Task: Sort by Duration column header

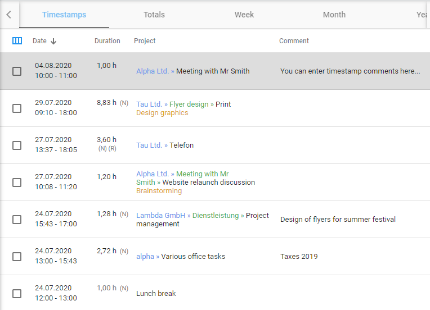Action: 107,41
